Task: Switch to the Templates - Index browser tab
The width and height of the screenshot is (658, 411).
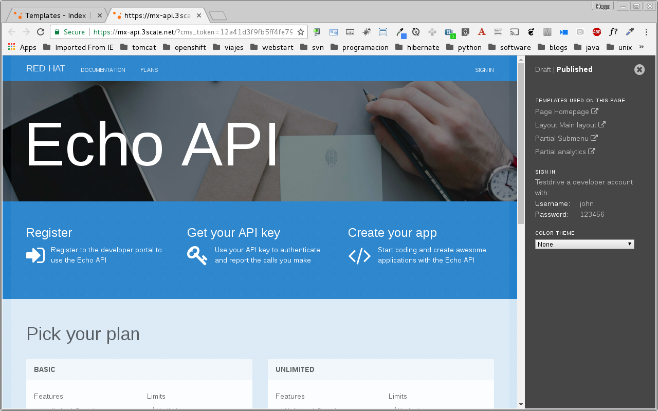Action: [56, 15]
